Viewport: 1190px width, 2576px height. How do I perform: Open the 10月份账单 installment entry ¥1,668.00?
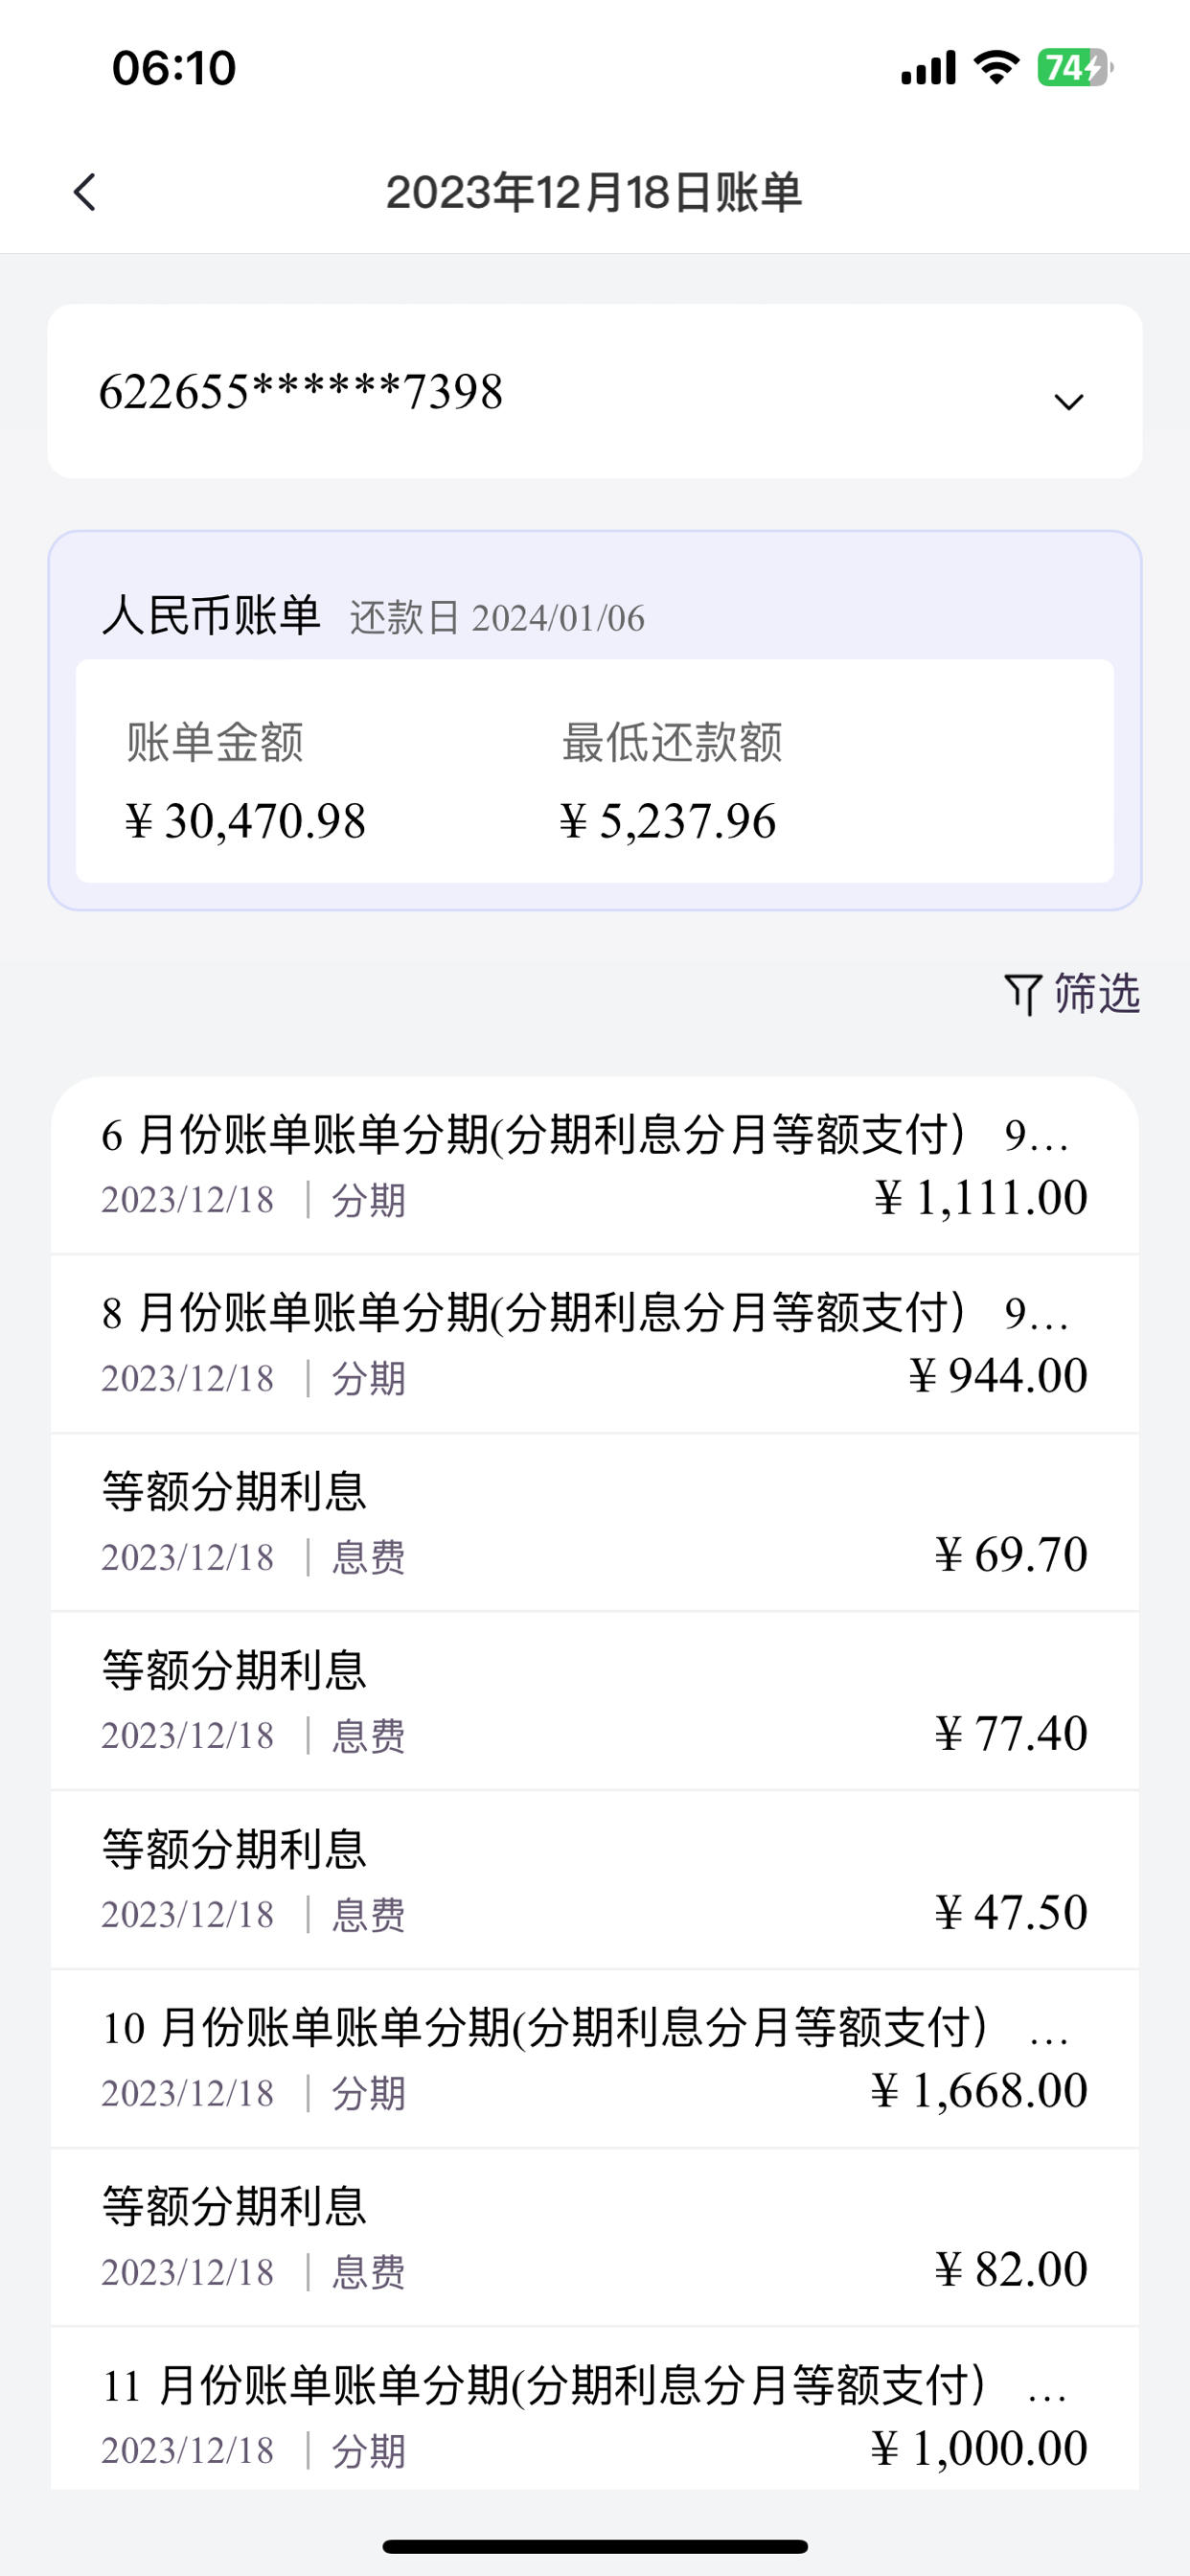click(x=595, y=2059)
